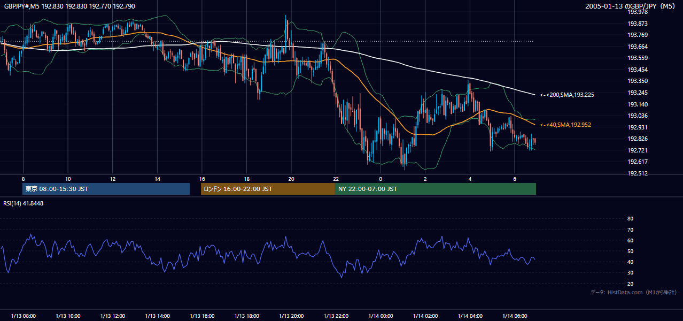The width and height of the screenshot is (683, 321).
Task: Click price axis label 192.826
Action: coord(637,139)
